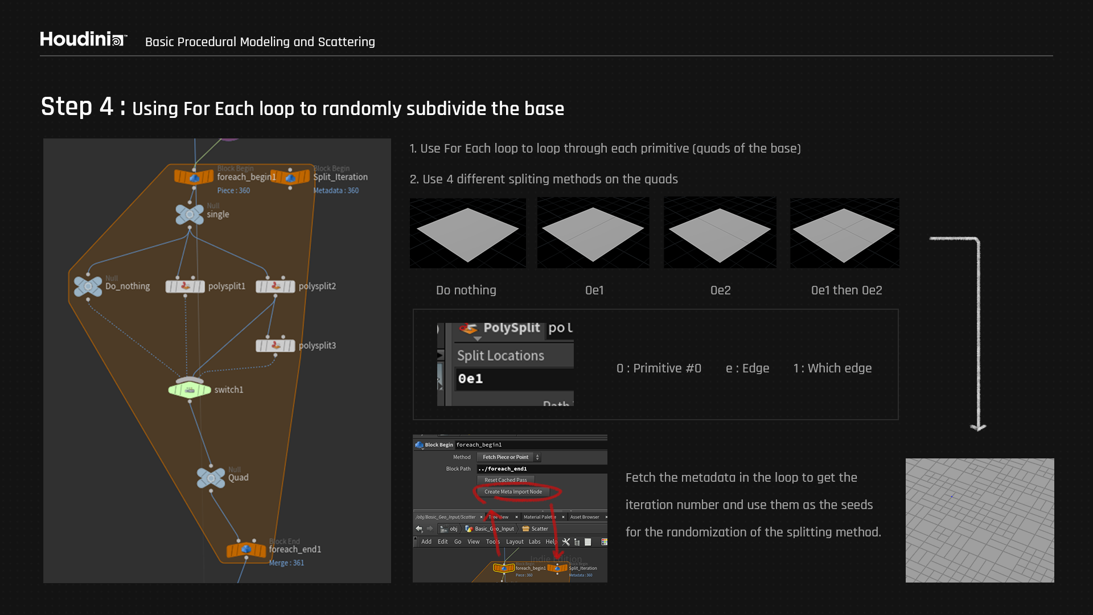This screenshot has width=1093, height=615.
Task: Select the polysplit2 node icon
Action: coord(276,286)
